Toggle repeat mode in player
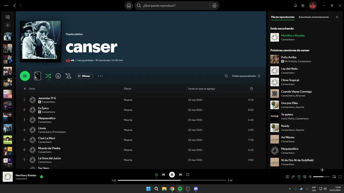The width and height of the screenshot is (344, 193). point(188,175)
